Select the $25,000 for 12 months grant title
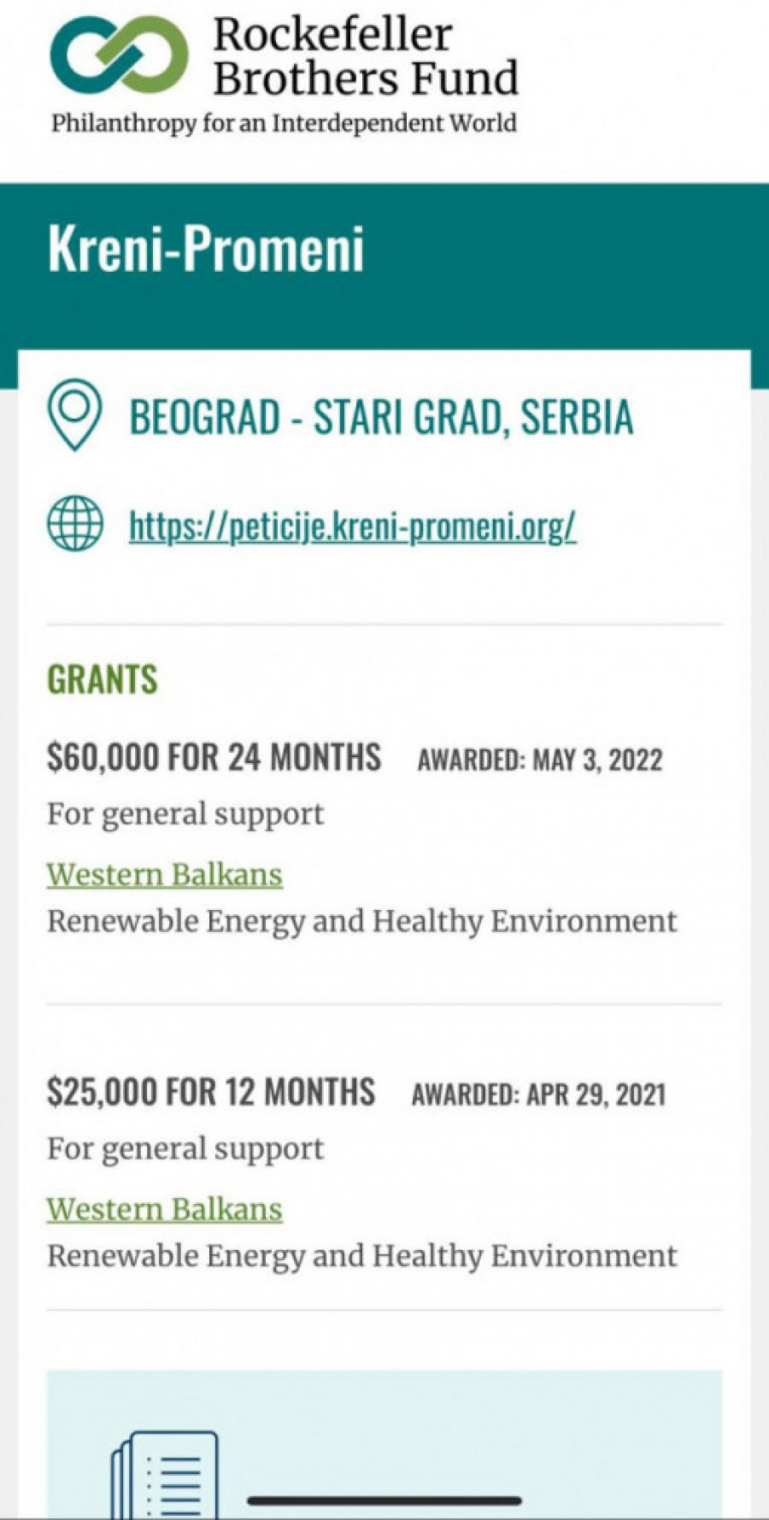The image size is (769, 1520). point(211,1093)
